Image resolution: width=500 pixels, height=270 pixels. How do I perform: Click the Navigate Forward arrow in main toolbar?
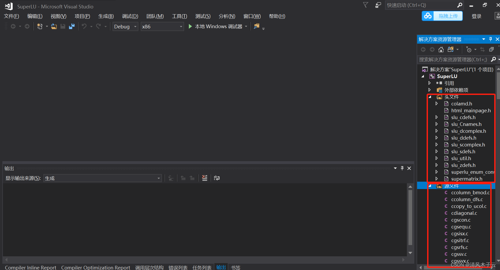click(27, 26)
